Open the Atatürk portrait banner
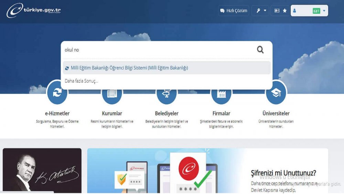344x194 pixels. 42,171
